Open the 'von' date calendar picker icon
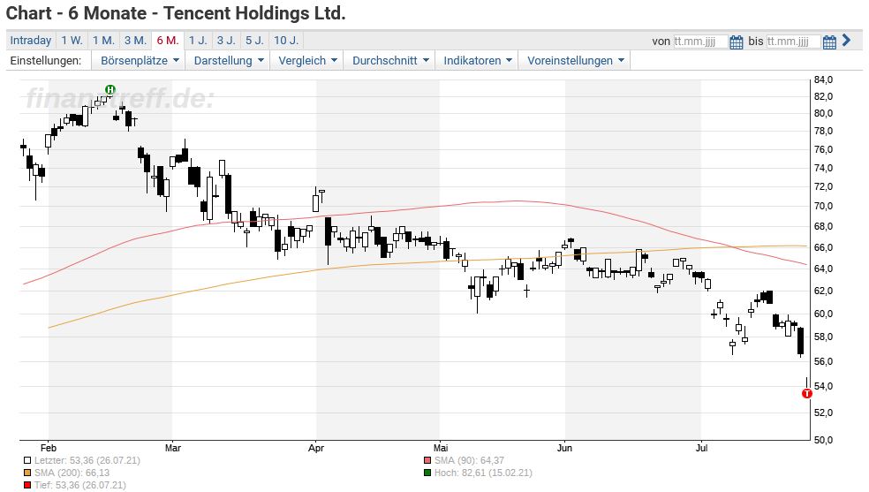The image size is (869, 492). point(736,42)
